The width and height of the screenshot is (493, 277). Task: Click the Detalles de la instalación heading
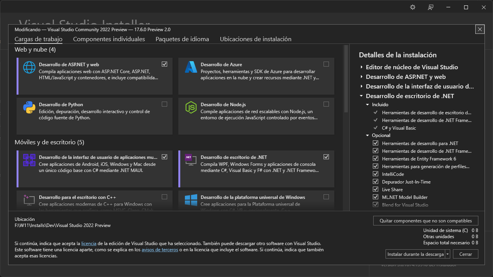coord(398,55)
